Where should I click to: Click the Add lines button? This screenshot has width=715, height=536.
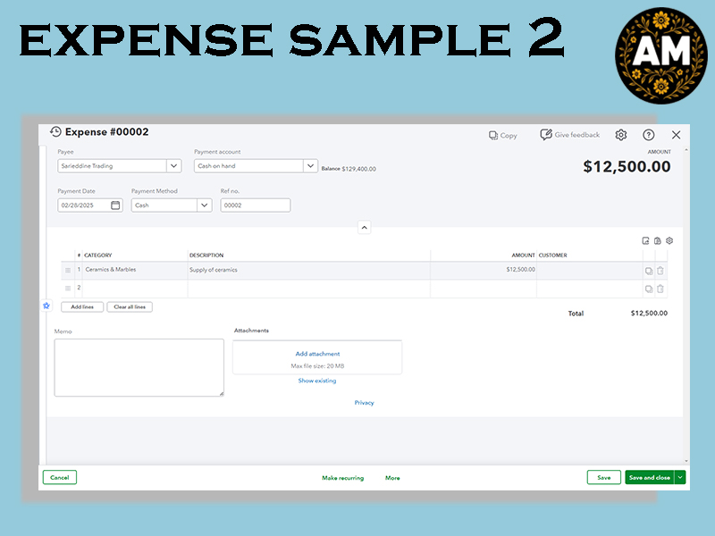click(82, 306)
